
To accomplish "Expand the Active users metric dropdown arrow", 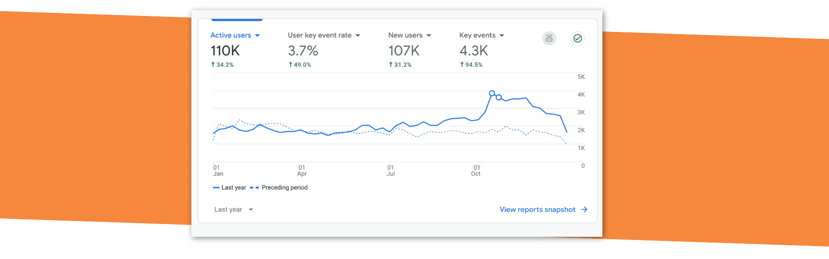I will pyautogui.click(x=257, y=35).
